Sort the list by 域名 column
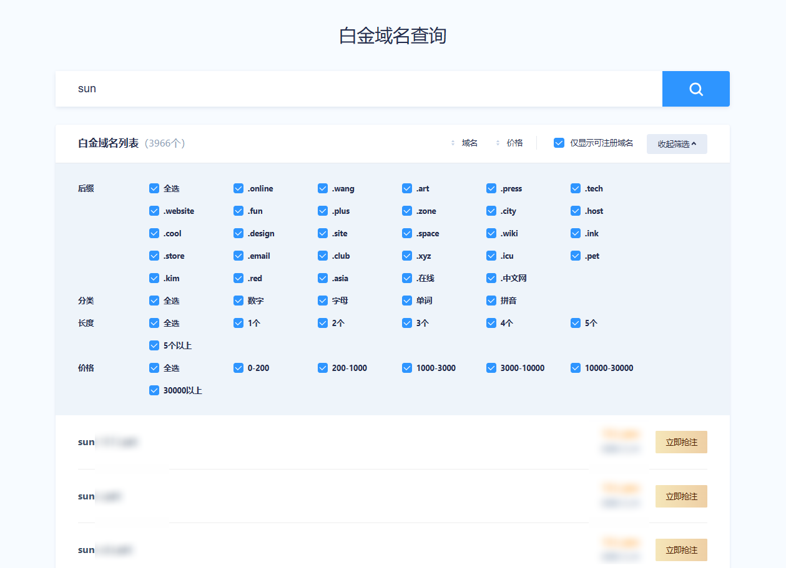786x568 pixels. (x=464, y=143)
